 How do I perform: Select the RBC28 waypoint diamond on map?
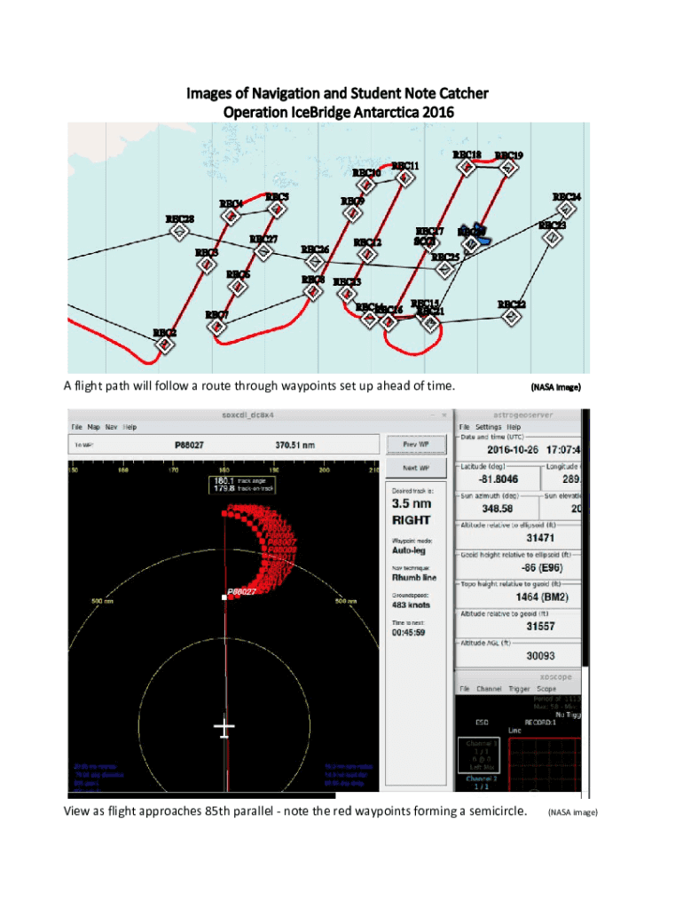179,232
